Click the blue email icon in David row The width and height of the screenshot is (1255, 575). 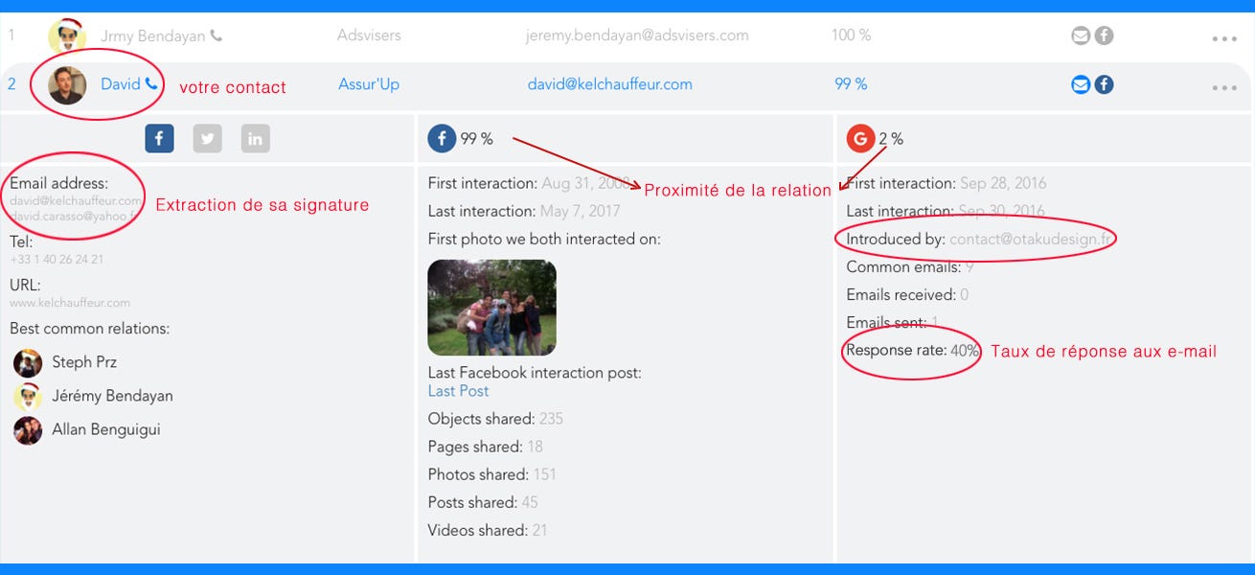click(1081, 85)
